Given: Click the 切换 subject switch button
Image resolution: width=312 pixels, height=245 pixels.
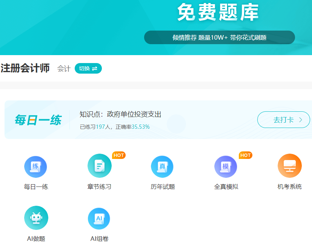Looking at the screenshot, I should coord(88,69).
